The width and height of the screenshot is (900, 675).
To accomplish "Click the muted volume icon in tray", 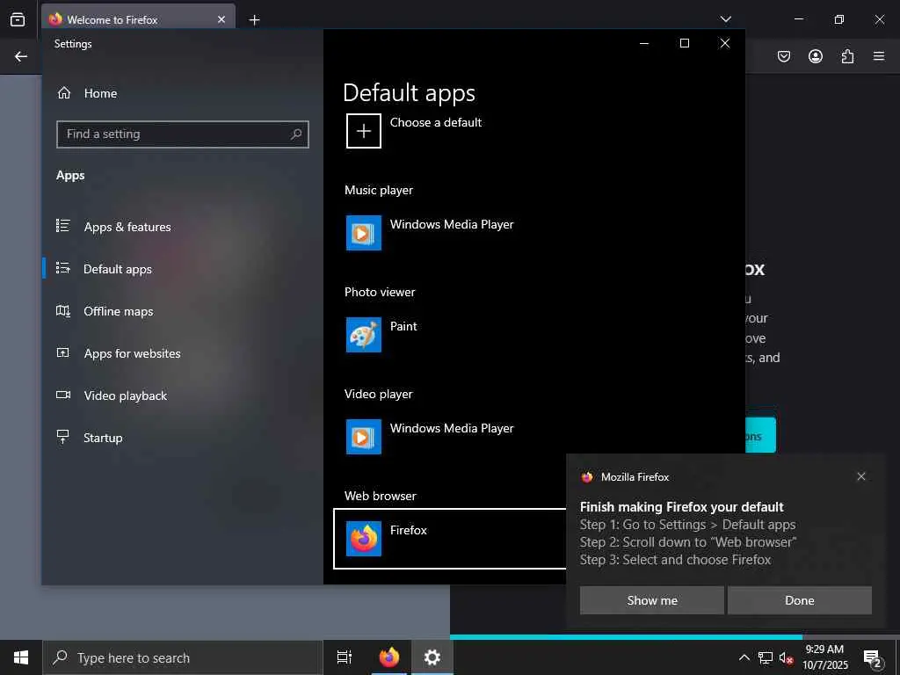I will (786, 657).
